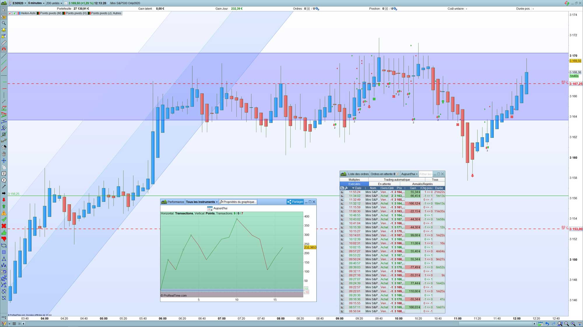Expand the Aujourd'hui period dropdown in orders
Screen dimensions: 583x327
click(x=409, y=174)
